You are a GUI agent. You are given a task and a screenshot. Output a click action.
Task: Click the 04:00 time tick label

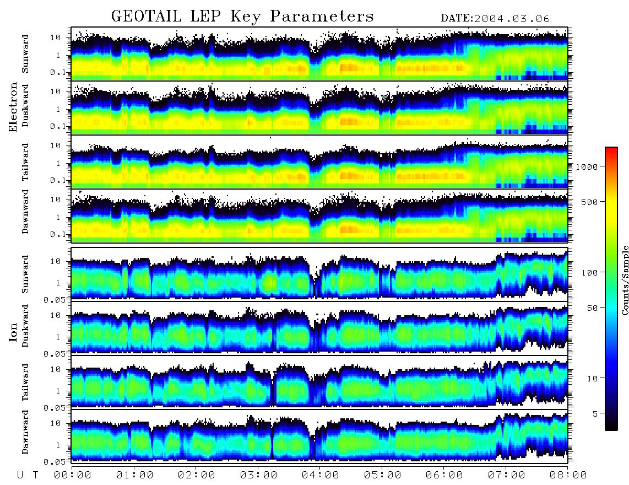coord(321,476)
